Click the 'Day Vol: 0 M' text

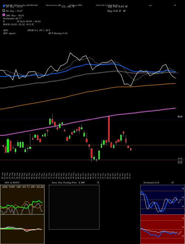[x=116, y=11]
